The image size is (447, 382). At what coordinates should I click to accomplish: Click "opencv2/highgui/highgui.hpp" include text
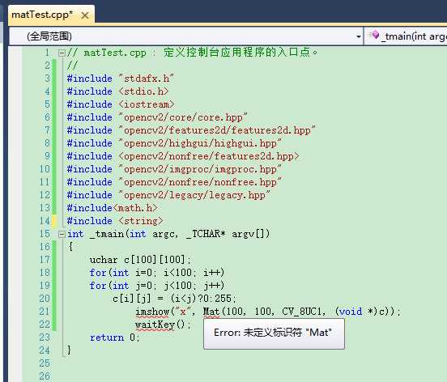click(x=200, y=143)
